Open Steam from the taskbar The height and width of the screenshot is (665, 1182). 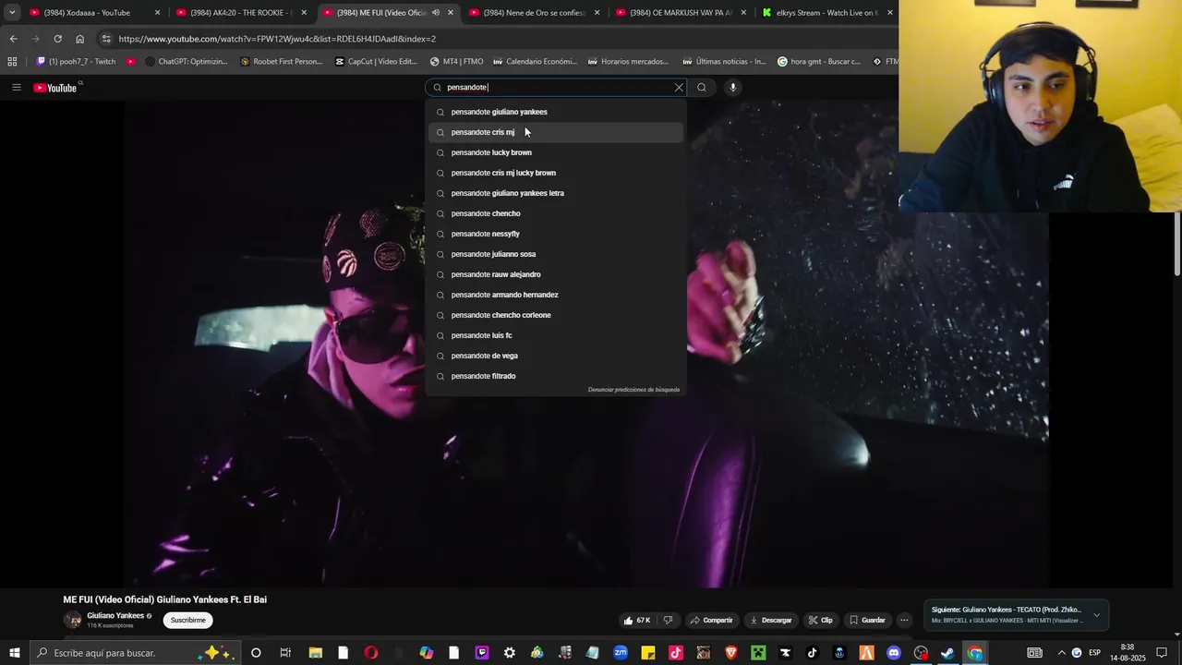[x=947, y=653]
